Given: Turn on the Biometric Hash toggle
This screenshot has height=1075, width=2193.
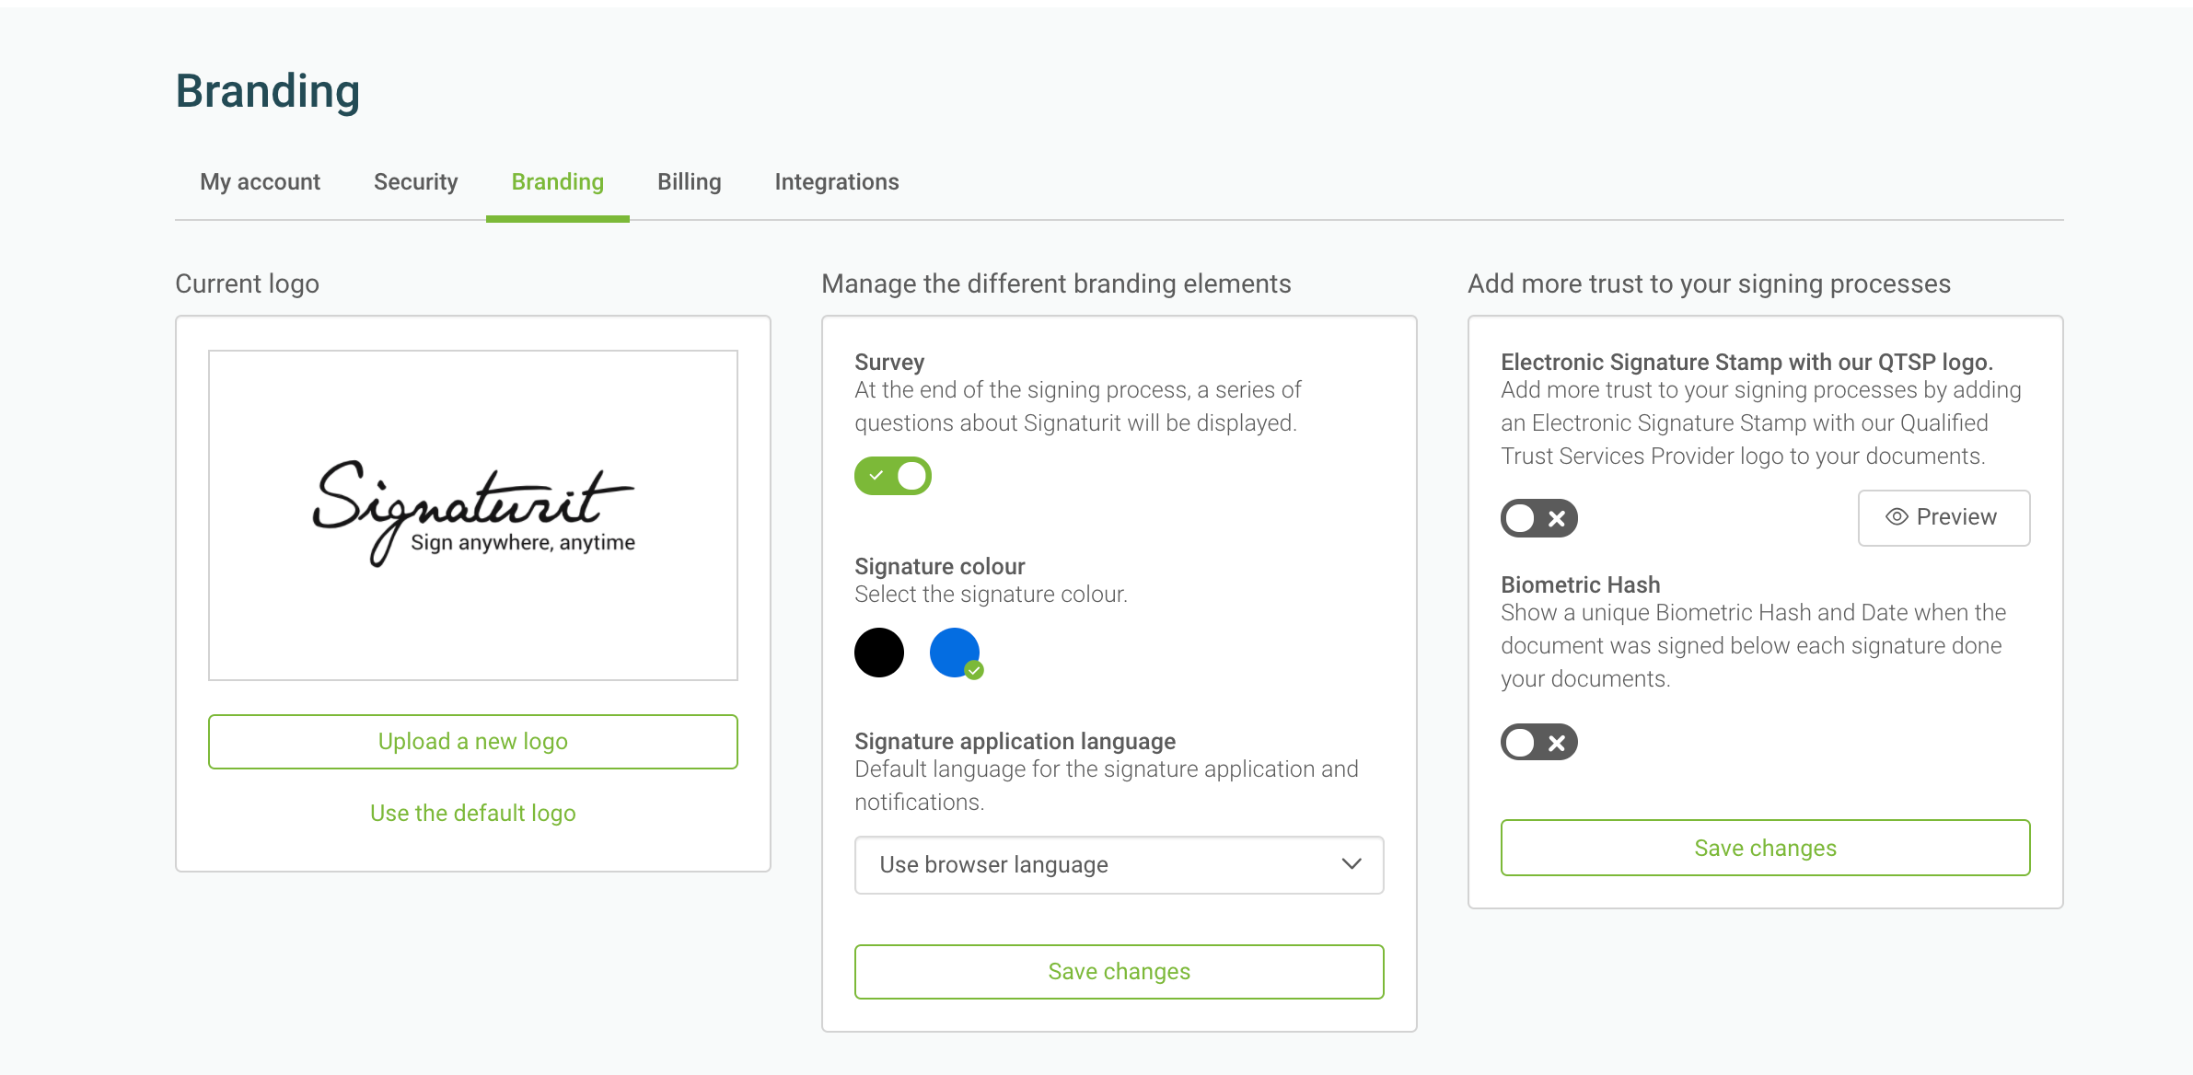Looking at the screenshot, I should click(1539, 742).
